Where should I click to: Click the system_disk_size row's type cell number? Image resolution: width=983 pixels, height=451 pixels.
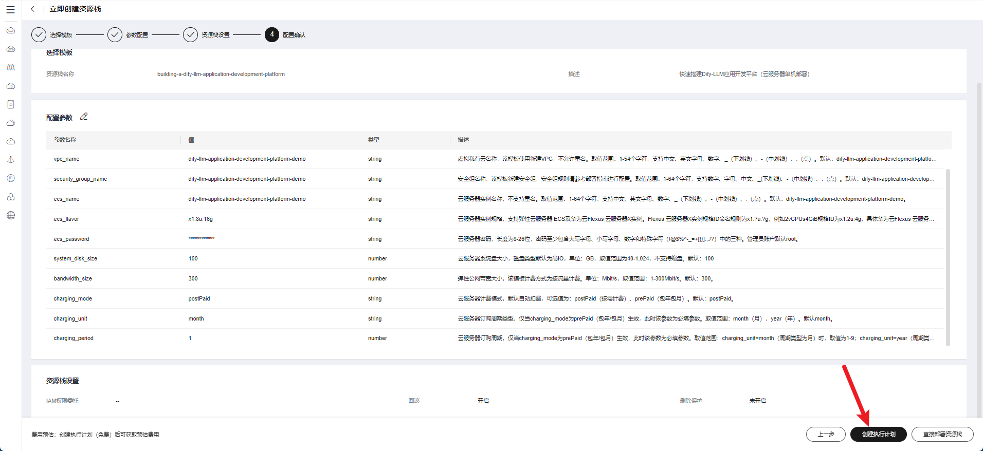coord(377,259)
